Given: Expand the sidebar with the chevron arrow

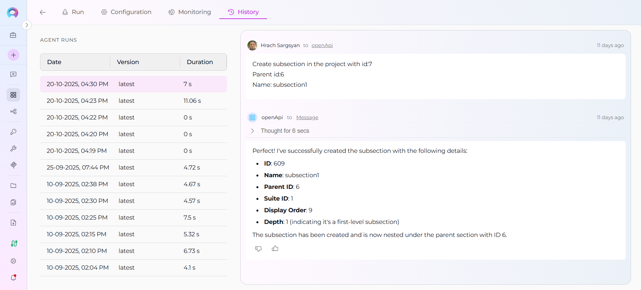Looking at the screenshot, I should click(x=27, y=25).
